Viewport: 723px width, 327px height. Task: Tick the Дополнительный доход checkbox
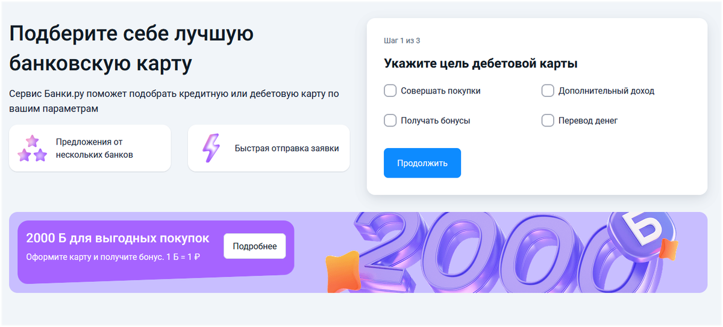tap(548, 91)
